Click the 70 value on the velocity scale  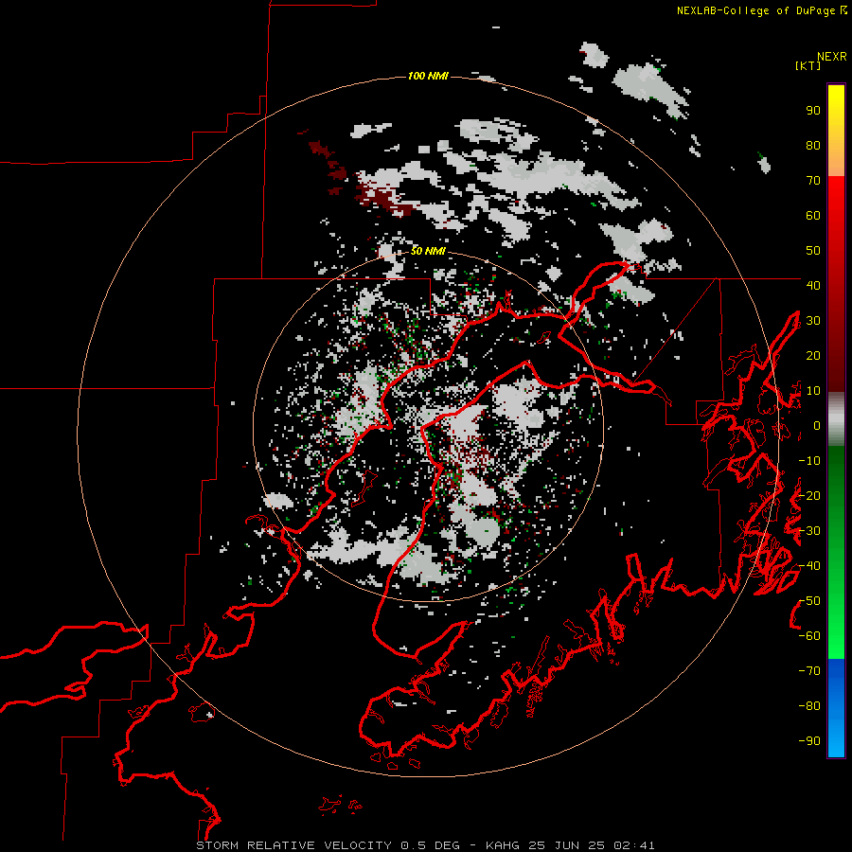[813, 181]
